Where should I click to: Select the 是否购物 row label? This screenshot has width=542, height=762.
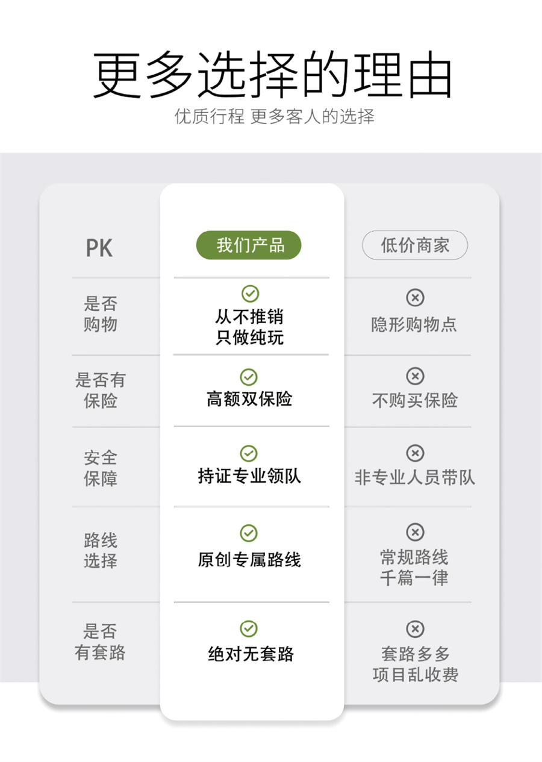[101, 315]
